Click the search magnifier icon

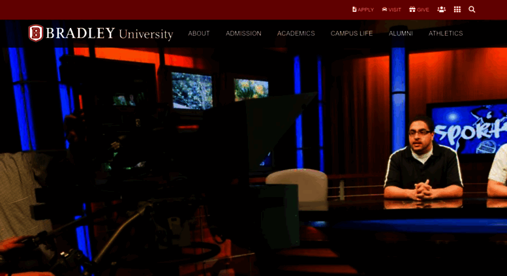point(472,10)
